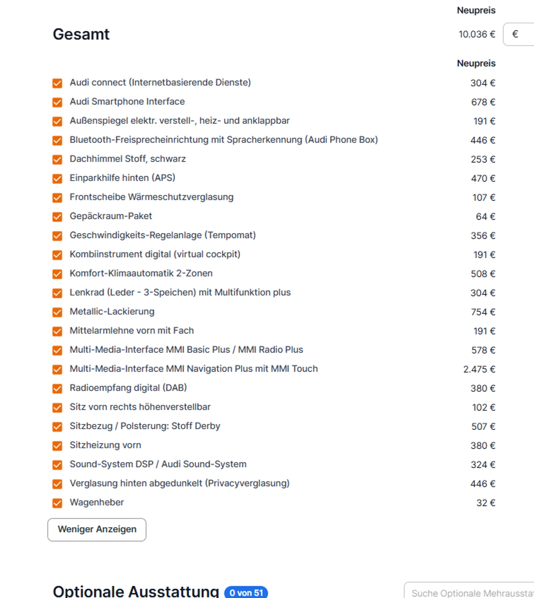
Task: Collapse list with Weniger Anzeigen button
Action: 97,530
